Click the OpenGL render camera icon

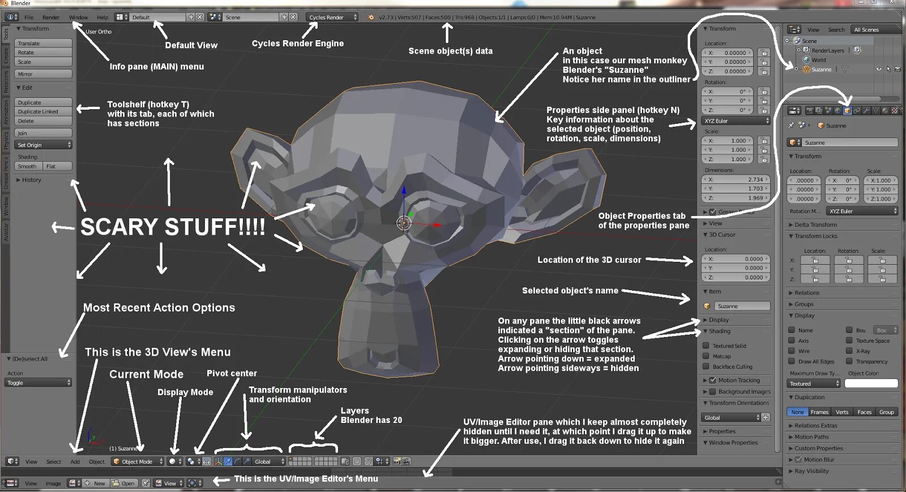tap(397, 461)
